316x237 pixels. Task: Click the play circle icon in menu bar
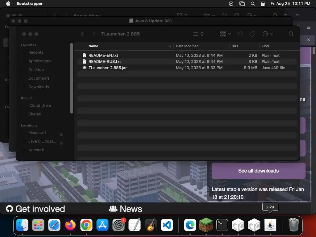tap(231, 4)
